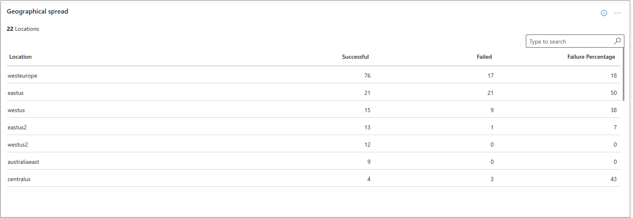Click the Geographical spread panel title
This screenshot has width=633, height=218.
tap(37, 11)
